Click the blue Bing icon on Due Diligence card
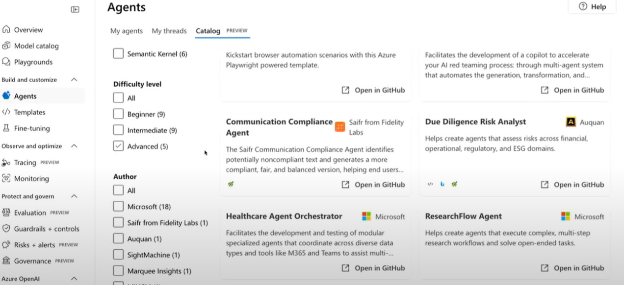This screenshot has height=285, width=624. pyautogui.click(x=442, y=184)
